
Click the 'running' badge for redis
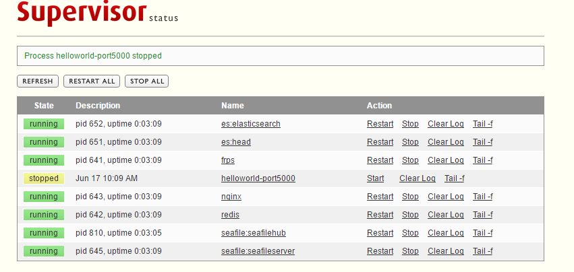(44, 215)
